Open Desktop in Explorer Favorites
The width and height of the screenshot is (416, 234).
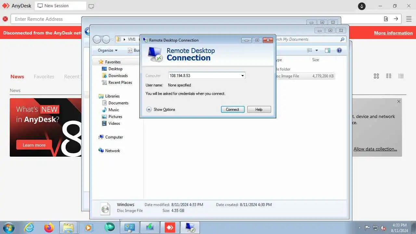(115, 69)
